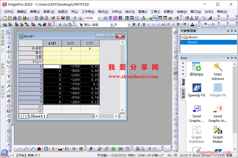Click the Copy icon
238x158 pixels.
[65, 24]
